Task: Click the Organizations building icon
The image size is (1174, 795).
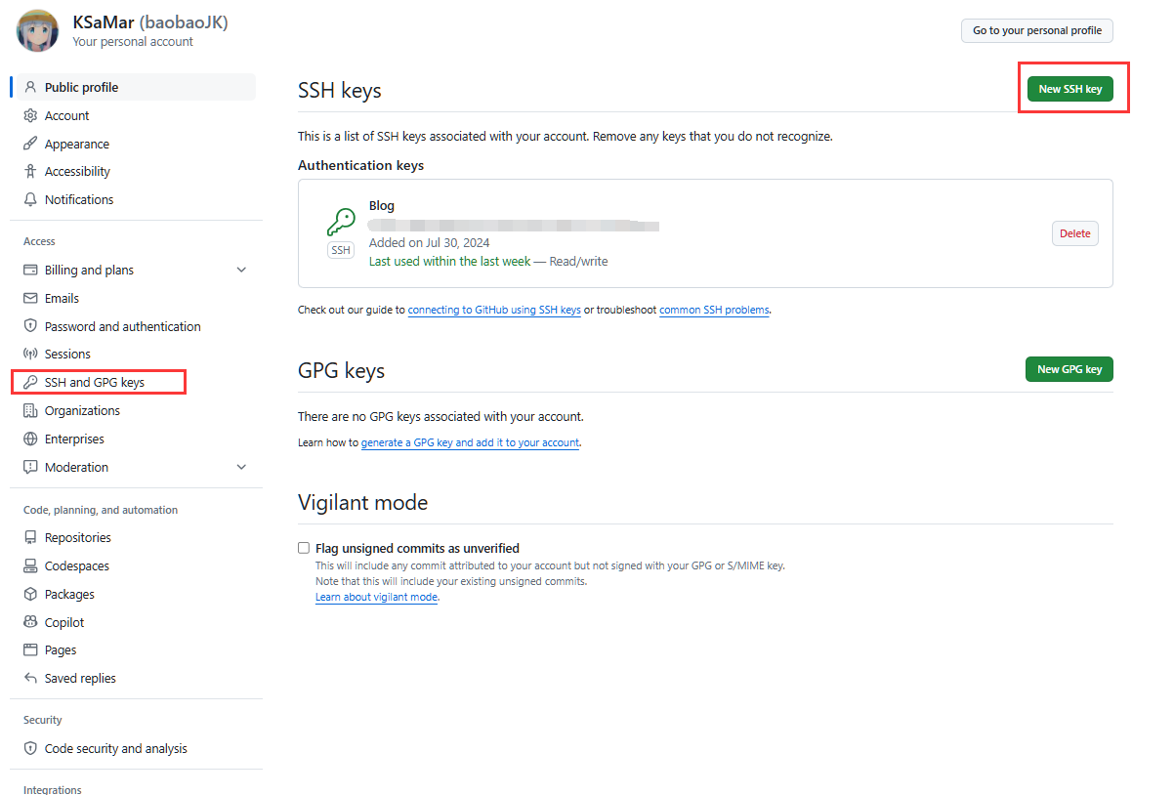Action: (x=30, y=410)
